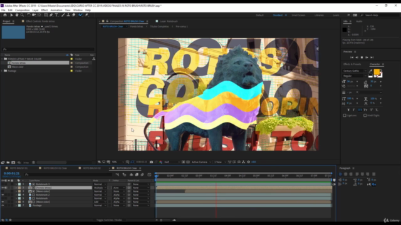The height and width of the screenshot is (225, 401).
Task: Switch to the Audio panel tab
Action: click(x=359, y=21)
